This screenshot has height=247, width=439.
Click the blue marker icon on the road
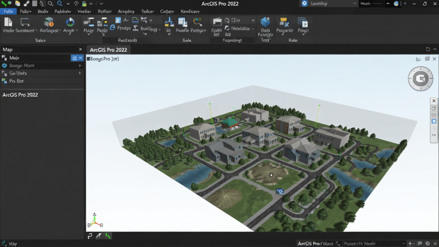280,192
